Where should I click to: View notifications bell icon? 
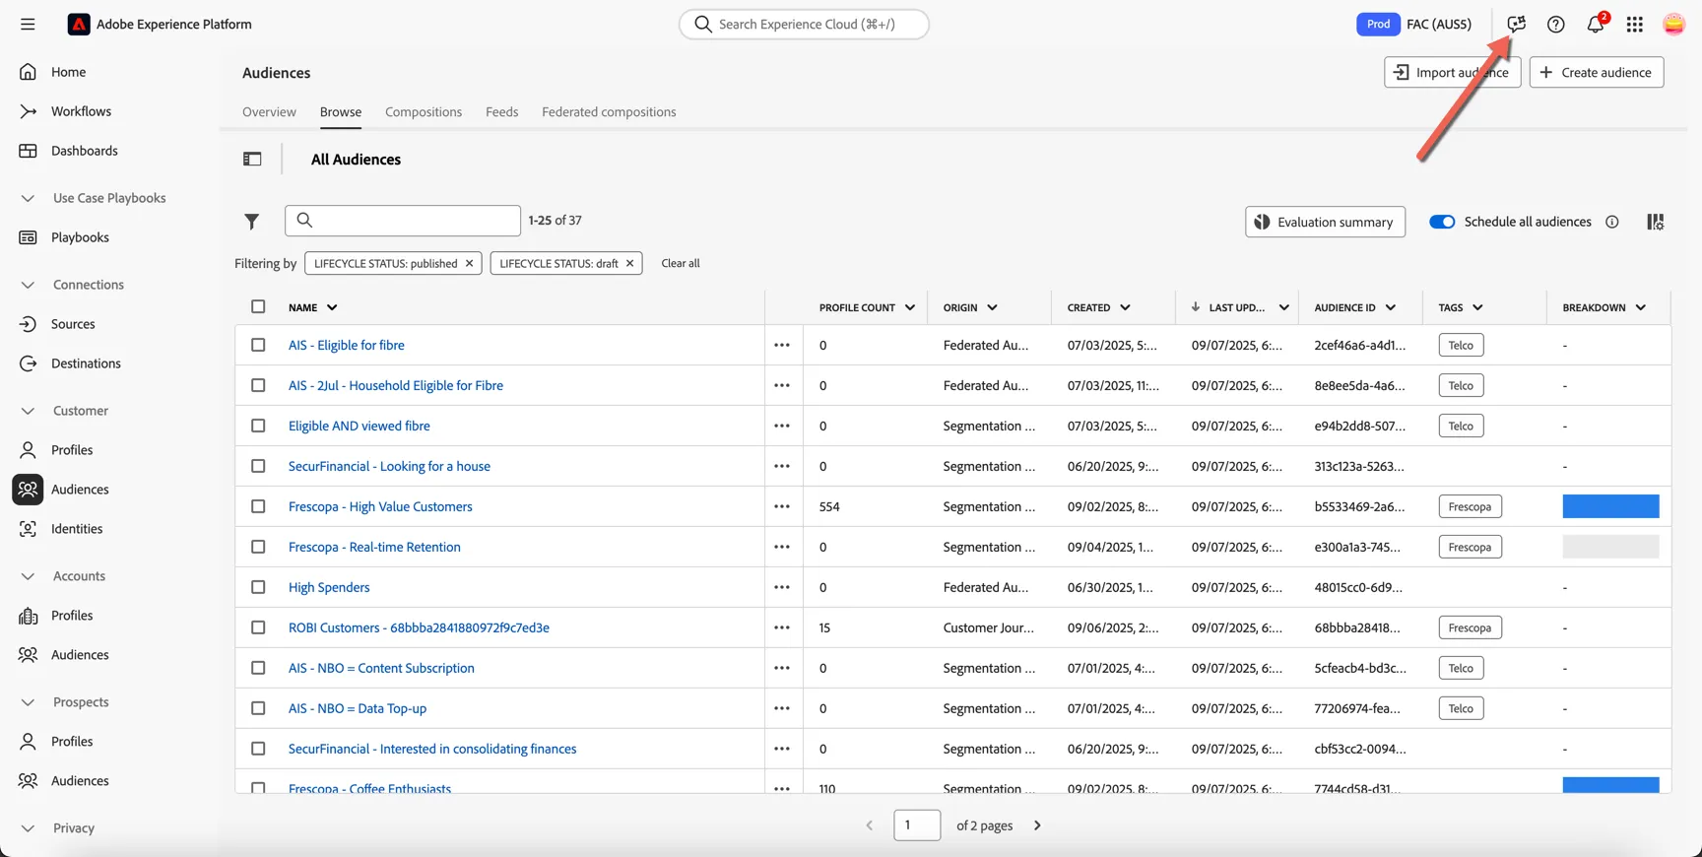click(x=1596, y=25)
